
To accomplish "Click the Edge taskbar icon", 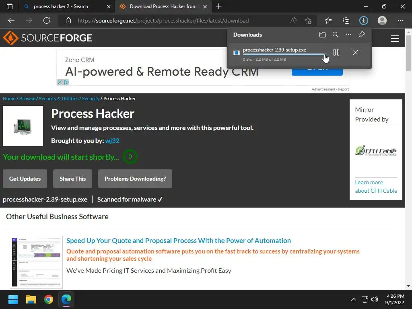I will point(66,299).
